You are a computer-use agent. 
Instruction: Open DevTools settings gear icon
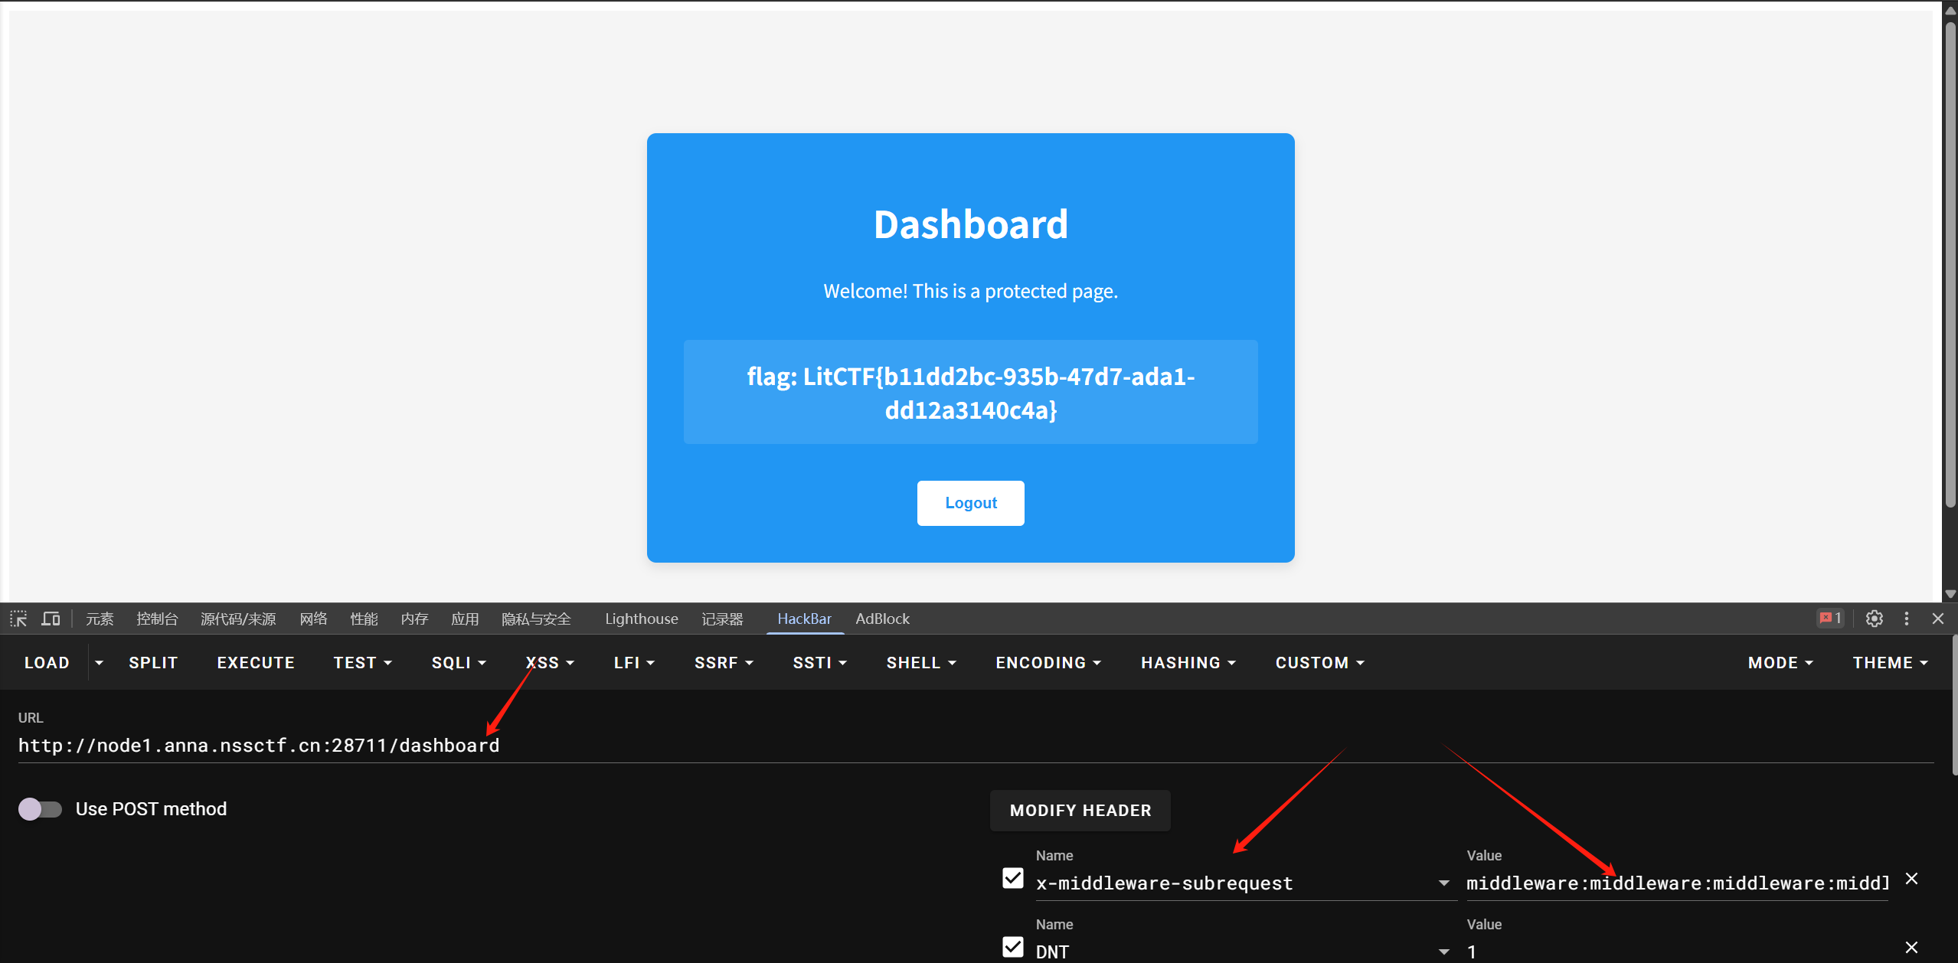pyautogui.click(x=1874, y=619)
